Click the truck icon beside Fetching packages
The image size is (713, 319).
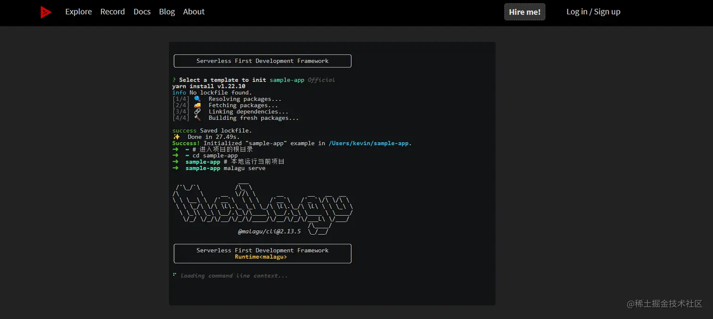[x=197, y=105]
